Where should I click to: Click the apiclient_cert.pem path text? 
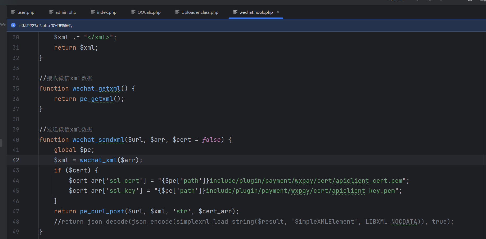point(369,181)
